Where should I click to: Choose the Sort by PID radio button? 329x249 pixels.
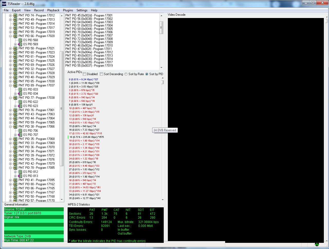tap(147, 74)
